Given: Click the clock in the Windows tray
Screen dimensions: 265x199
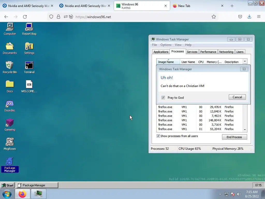Looking at the screenshot, I should (x=252, y=194).
